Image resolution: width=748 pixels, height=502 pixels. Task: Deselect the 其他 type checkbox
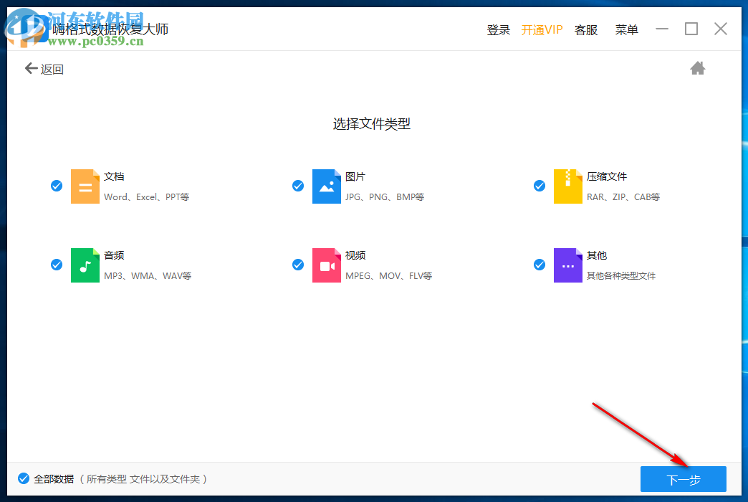[539, 264]
